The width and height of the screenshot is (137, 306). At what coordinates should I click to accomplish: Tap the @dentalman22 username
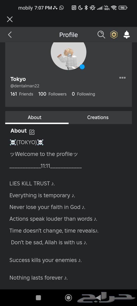pos(25,86)
